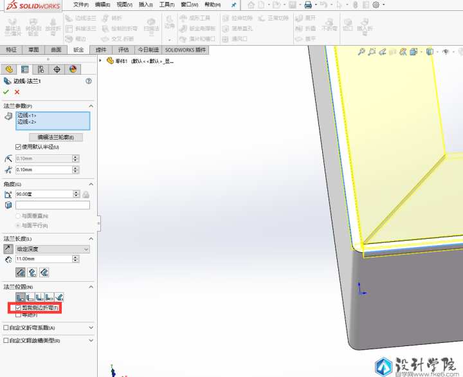Open the 给定深度 end condition dropdown

[53, 249]
